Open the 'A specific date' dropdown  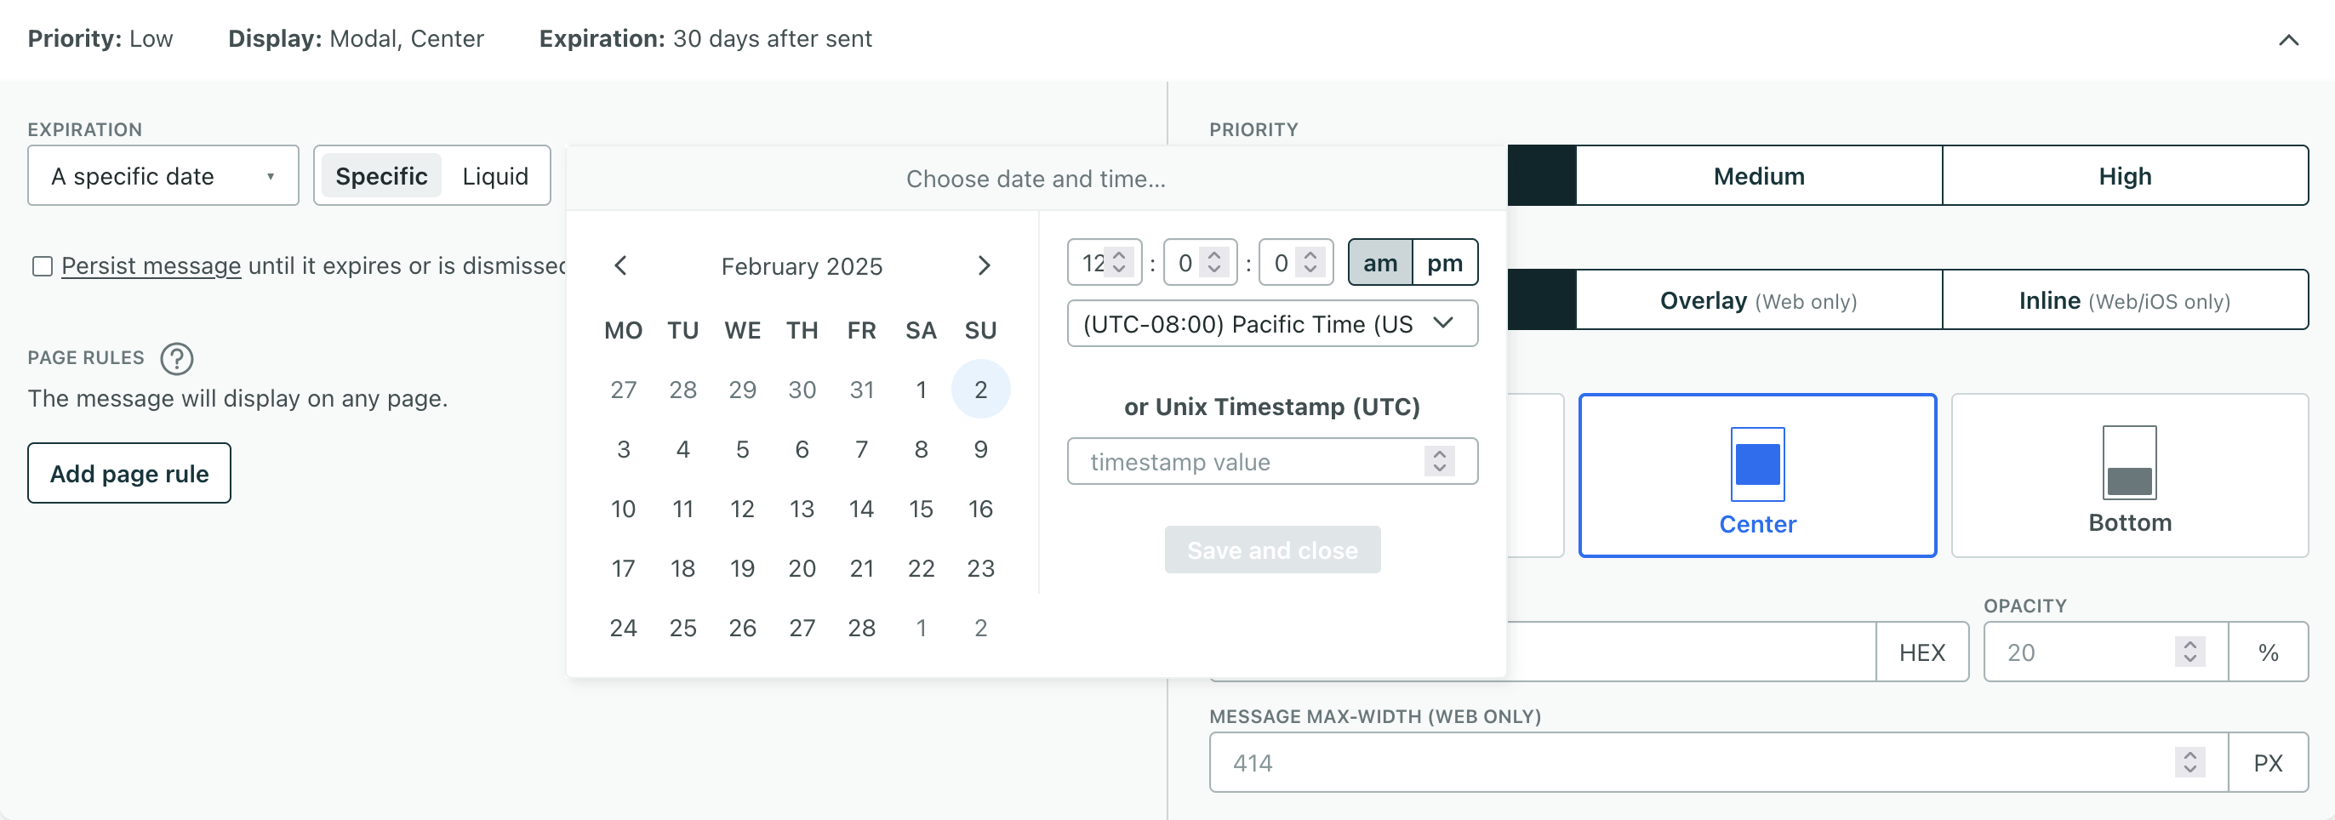click(163, 176)
